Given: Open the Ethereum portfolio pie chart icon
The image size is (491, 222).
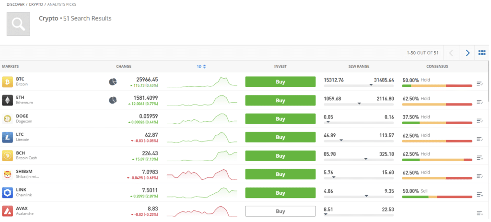Looking at the screenshot, I should pyautogui.click(x=113, y=100).
